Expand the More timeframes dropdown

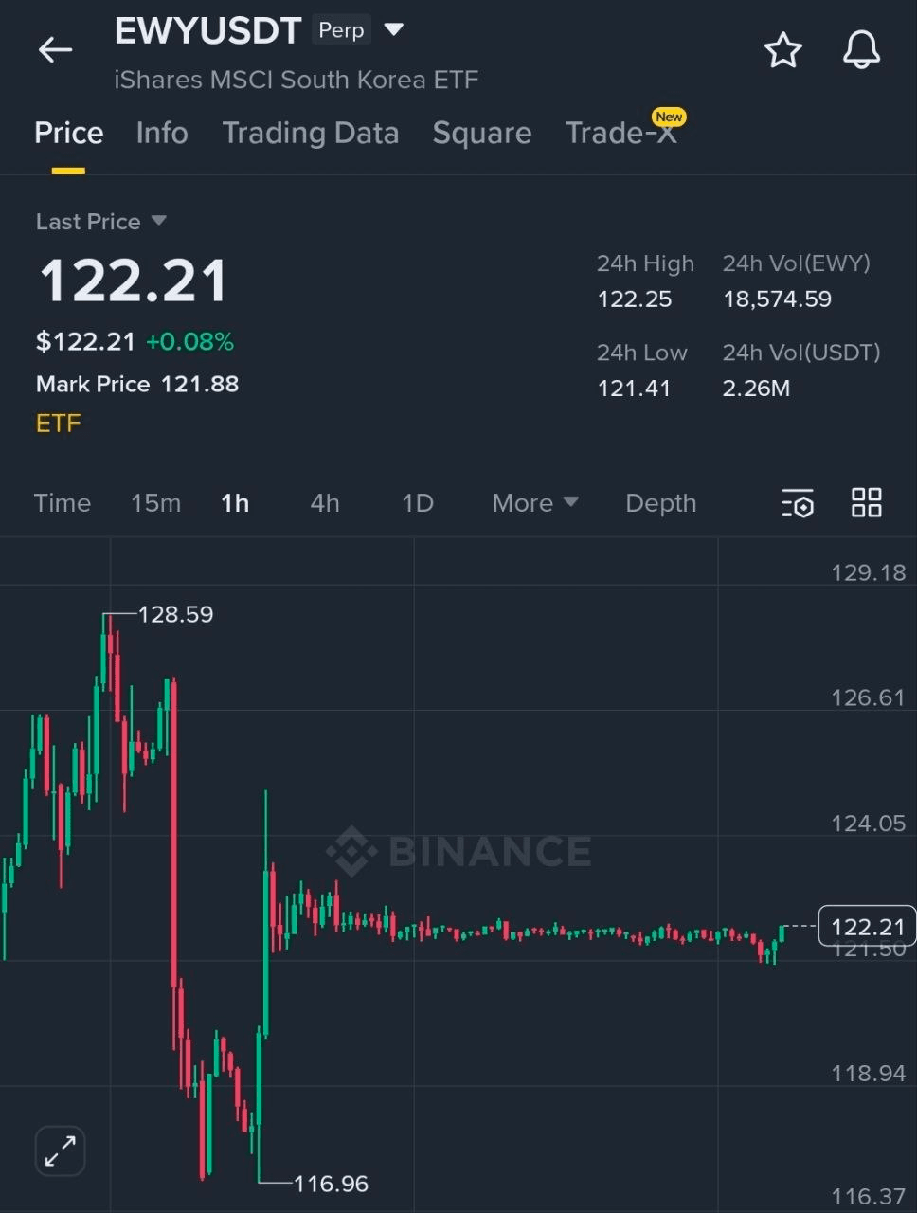point(535,503)
